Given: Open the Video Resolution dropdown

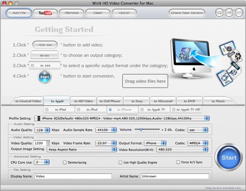Looking at the screenshot, I should (x=182, y=149).
